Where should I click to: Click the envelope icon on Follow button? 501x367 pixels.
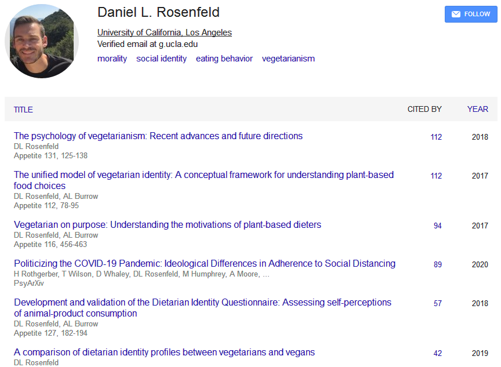pyautogui.click(x=456, y=14)
